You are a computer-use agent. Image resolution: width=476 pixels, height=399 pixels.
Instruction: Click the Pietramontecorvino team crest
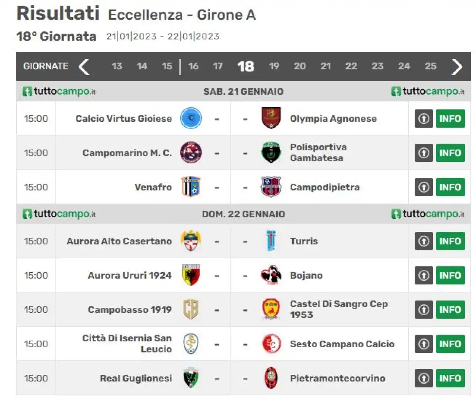tap(271, 378)
